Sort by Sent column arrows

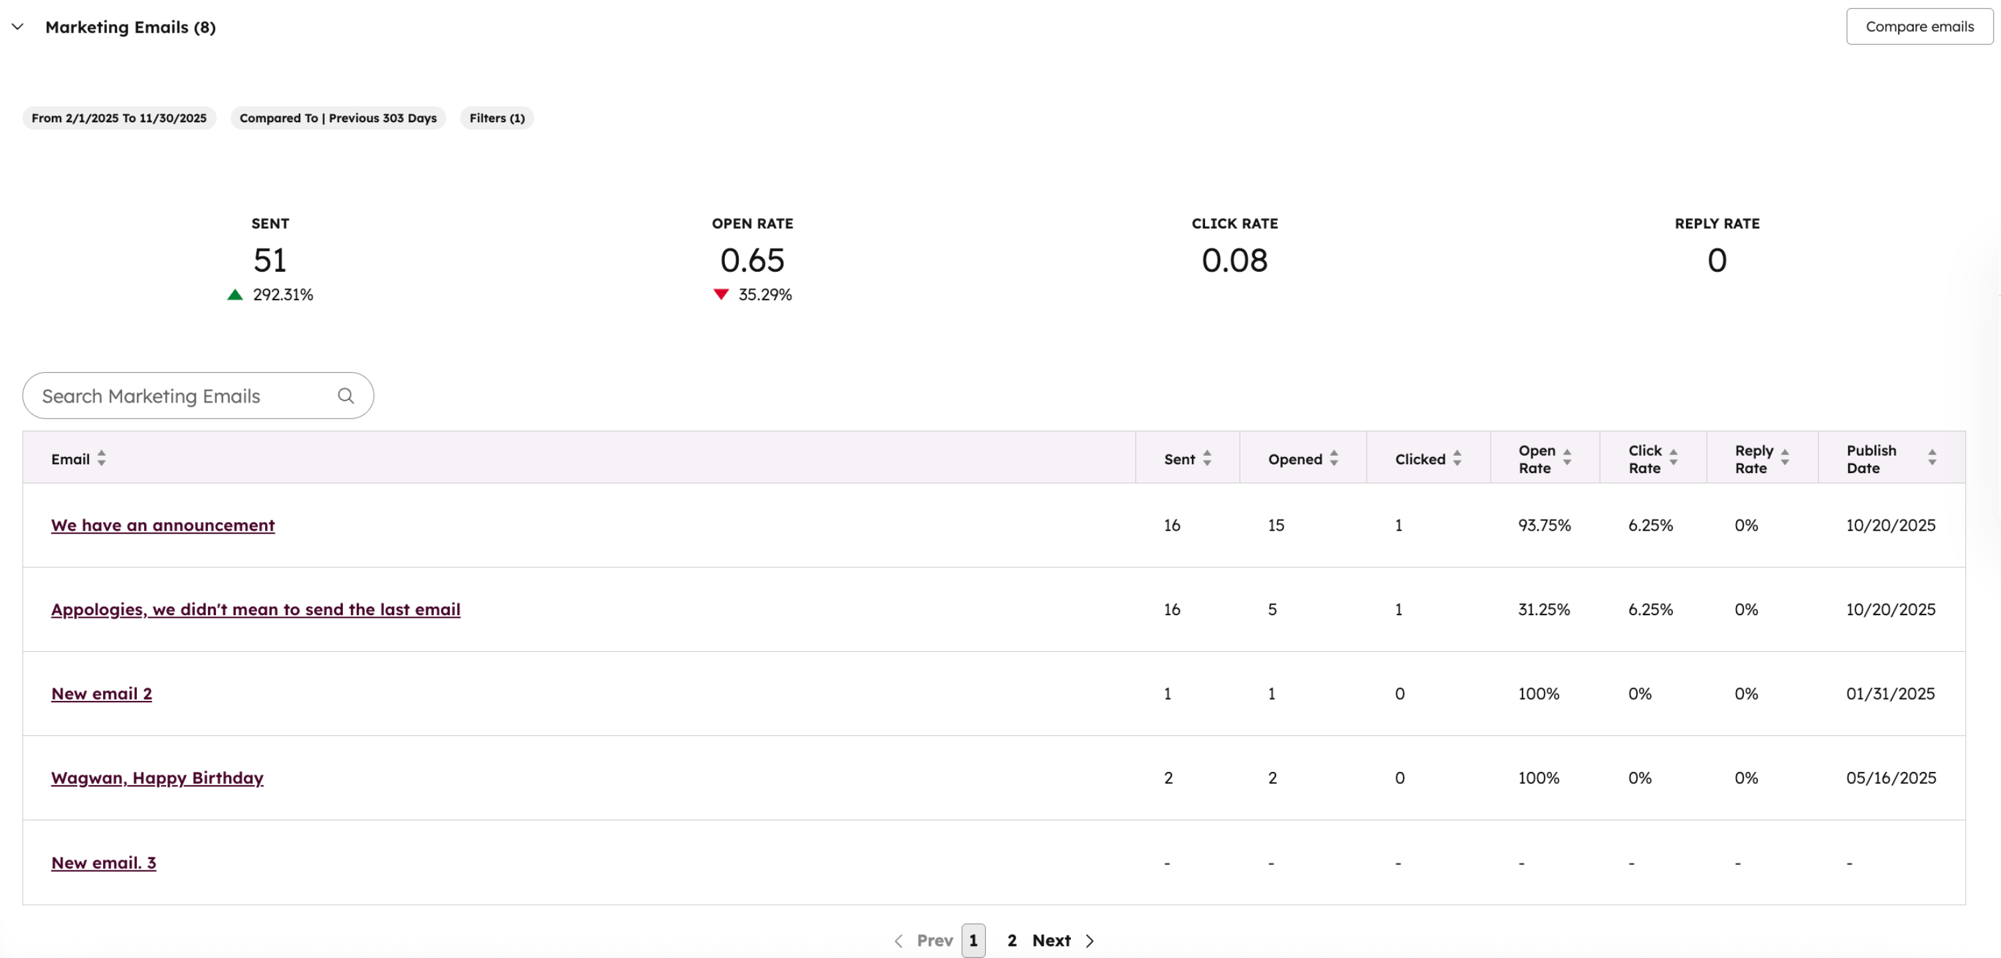tap(1207, 458)
